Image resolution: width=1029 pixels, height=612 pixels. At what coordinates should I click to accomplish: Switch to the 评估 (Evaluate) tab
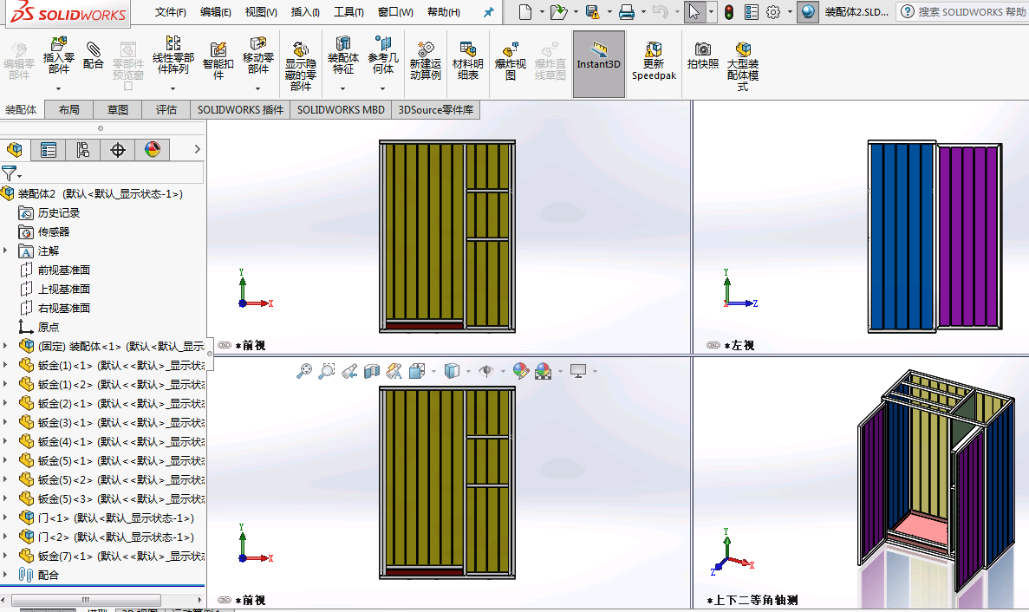click(166, 109)
